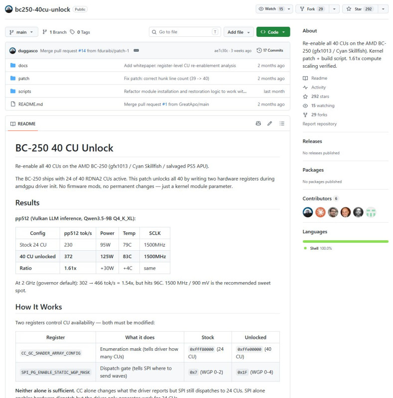393x398 pixels.
Task: Click the '40 CU unlocked' table cell
Action: 38,256
